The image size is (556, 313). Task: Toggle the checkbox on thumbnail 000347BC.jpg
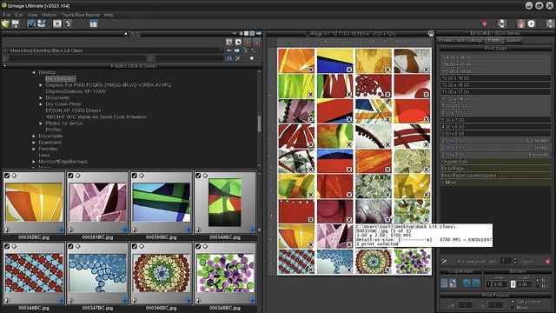[70, 246]
